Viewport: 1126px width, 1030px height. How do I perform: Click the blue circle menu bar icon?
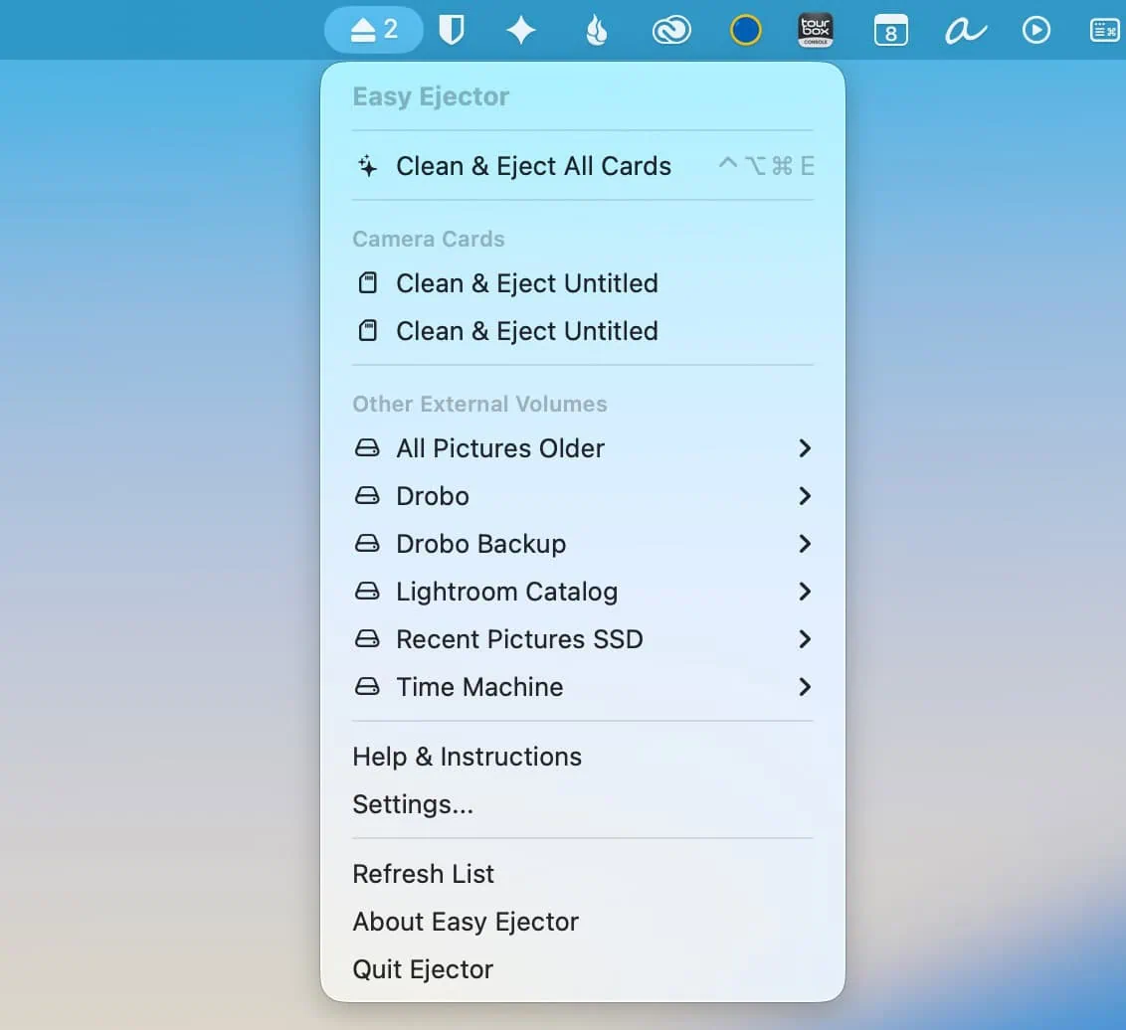(x=745, y=30)
